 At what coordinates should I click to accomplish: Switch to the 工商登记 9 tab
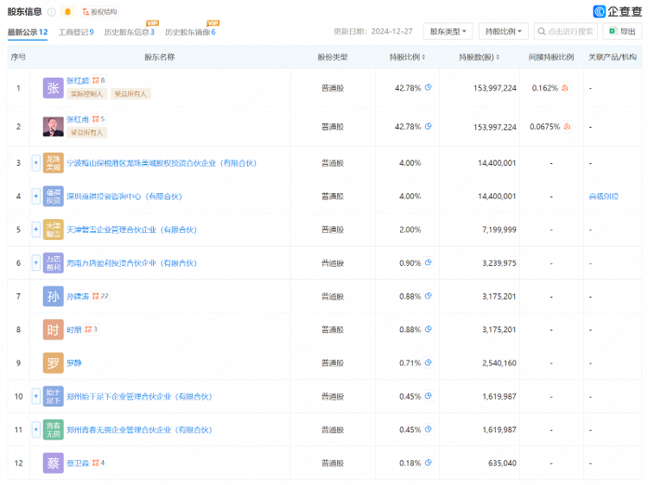76,32
